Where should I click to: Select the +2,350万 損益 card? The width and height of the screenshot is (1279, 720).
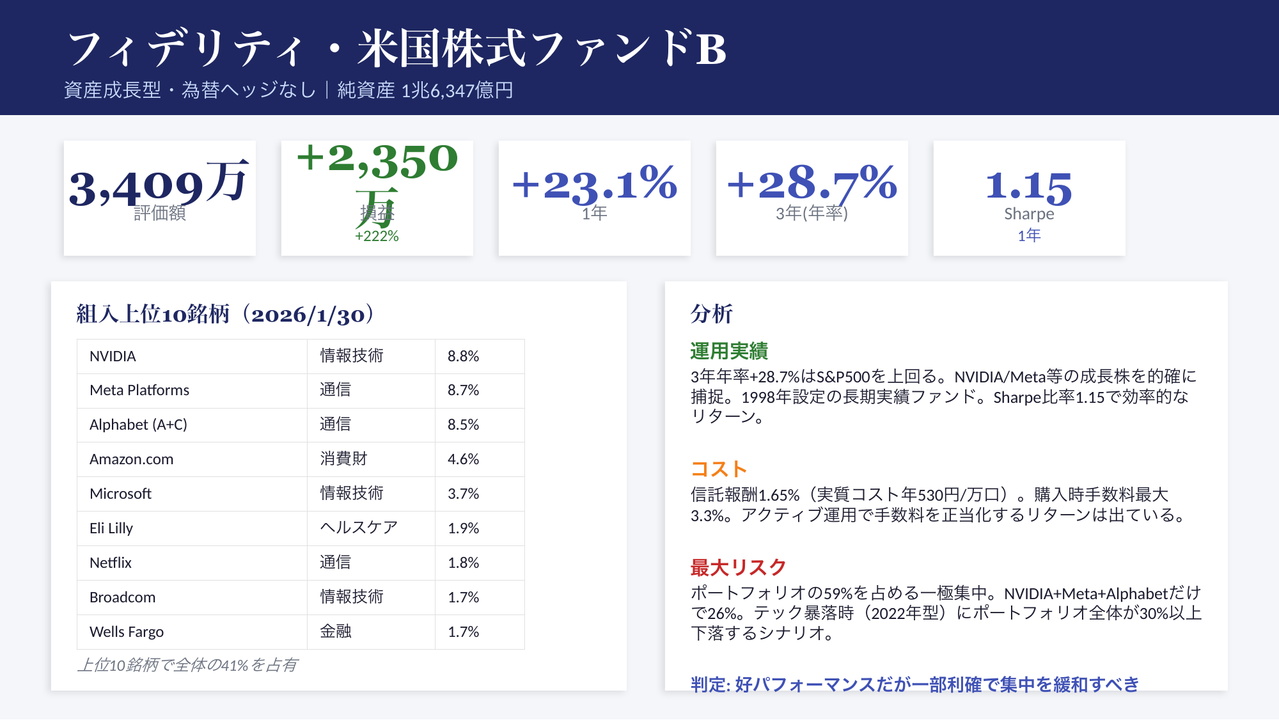[377, 198]
